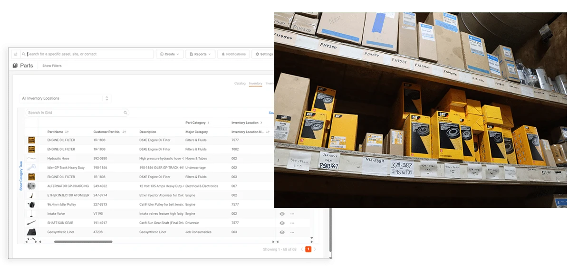Click the magnifier icon in top search
The width and height of the screenshot is (588, 266).
pyautogui.click(x=23, y=54)
